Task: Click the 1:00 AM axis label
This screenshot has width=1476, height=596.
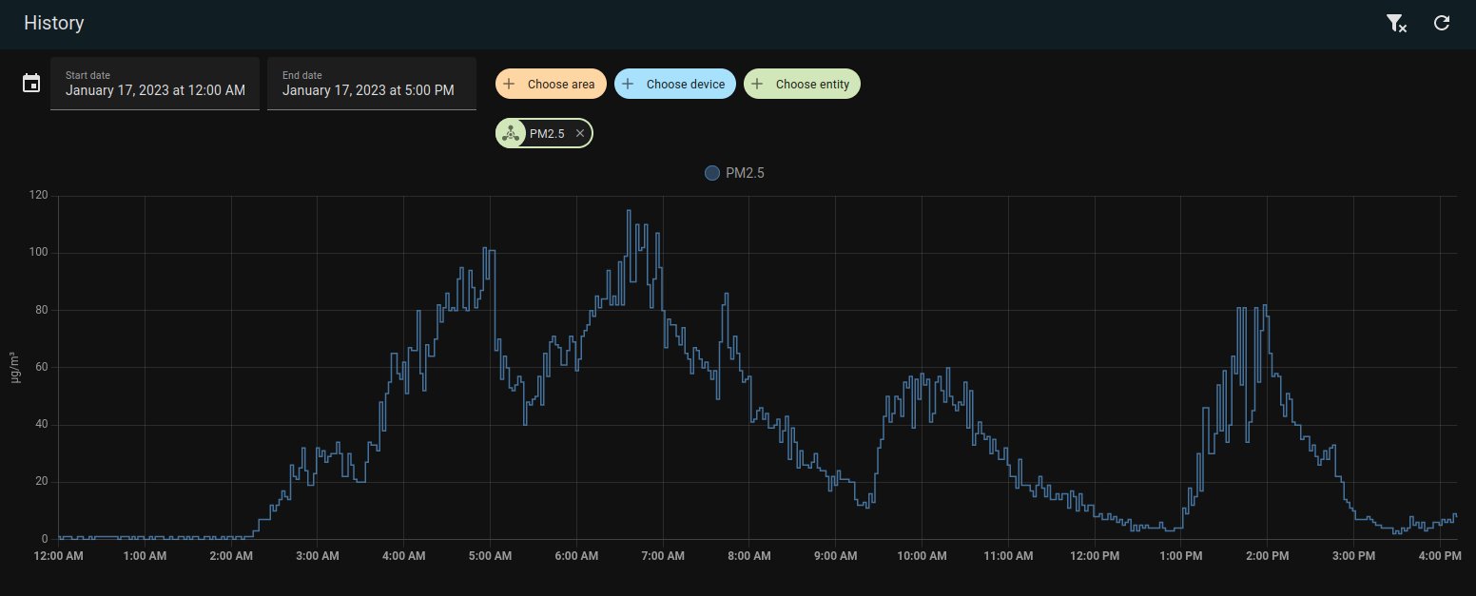Action: (145, 555)
